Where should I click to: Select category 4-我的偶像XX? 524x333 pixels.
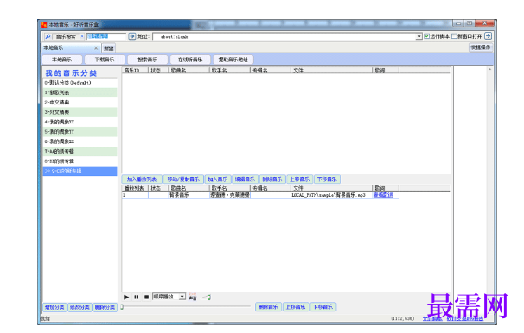click(x=80, y=122)
